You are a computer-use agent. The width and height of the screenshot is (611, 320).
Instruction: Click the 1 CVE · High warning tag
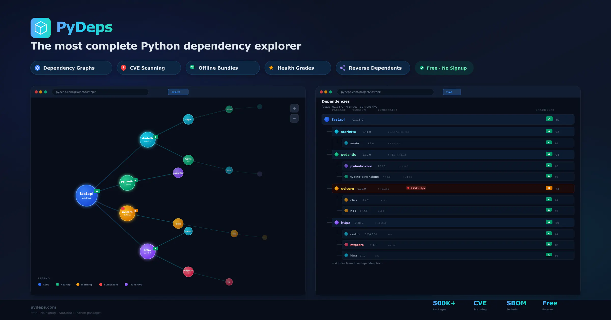(416, 188)
